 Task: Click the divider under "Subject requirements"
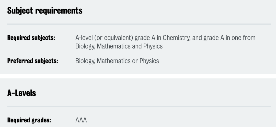pos(139,24)
